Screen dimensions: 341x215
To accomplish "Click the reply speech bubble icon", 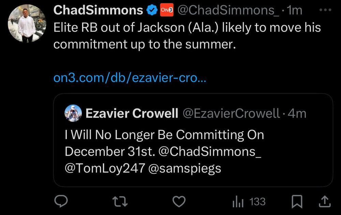I will (61, 202).
